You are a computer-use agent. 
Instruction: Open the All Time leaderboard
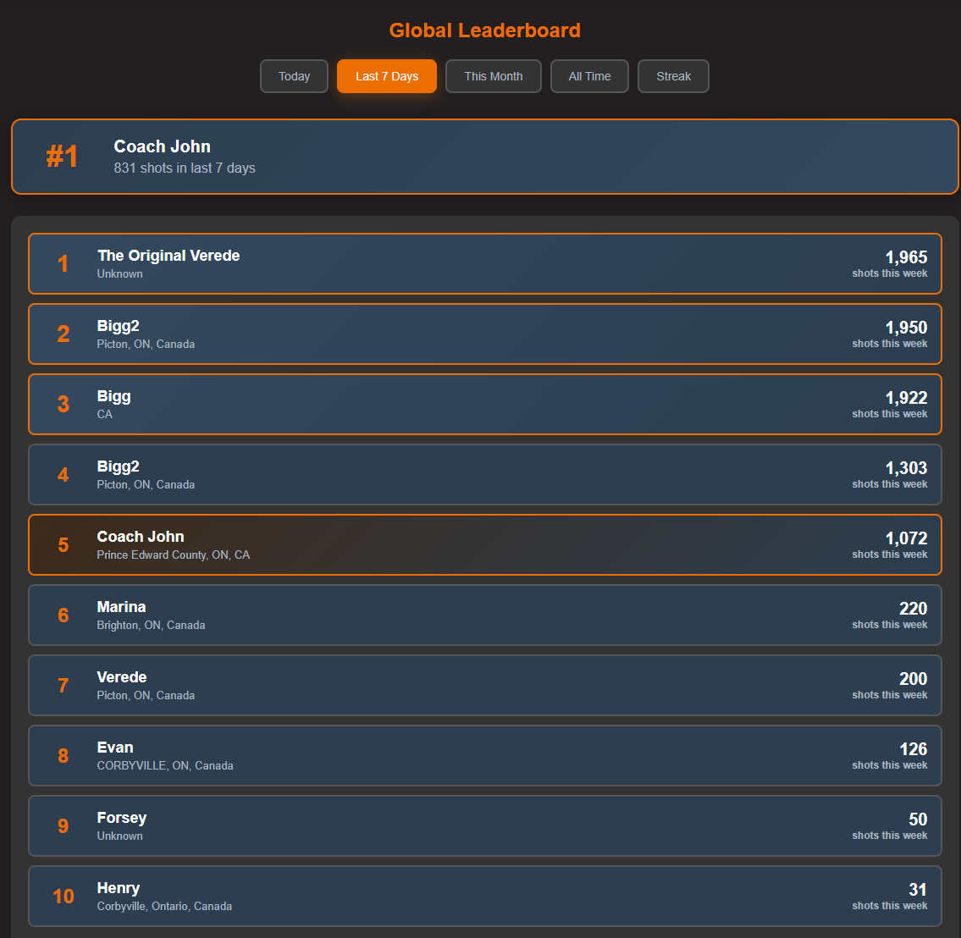(x=589, y=76)
